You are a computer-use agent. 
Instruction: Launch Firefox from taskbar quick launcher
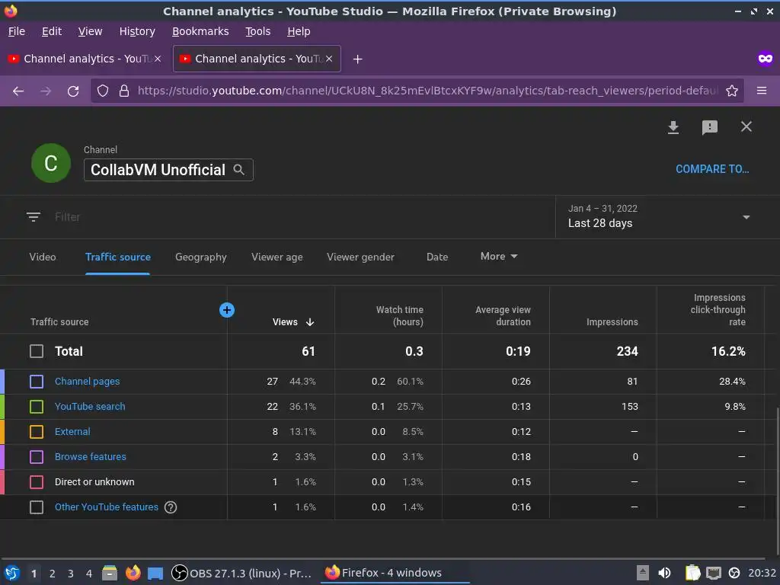pos(133,573)
